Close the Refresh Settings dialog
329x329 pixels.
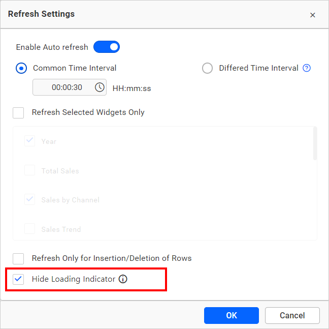point(313,15)
